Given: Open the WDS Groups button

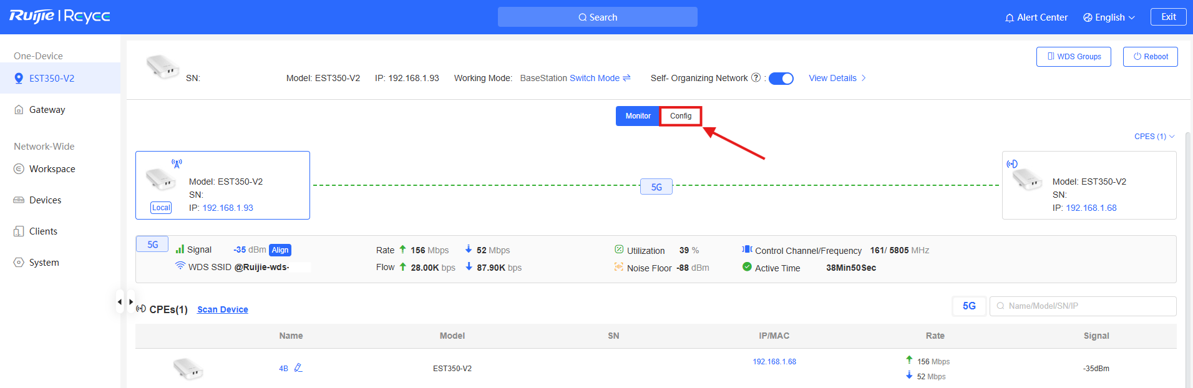Looking at the screenshot, I should coord(1073,57).
